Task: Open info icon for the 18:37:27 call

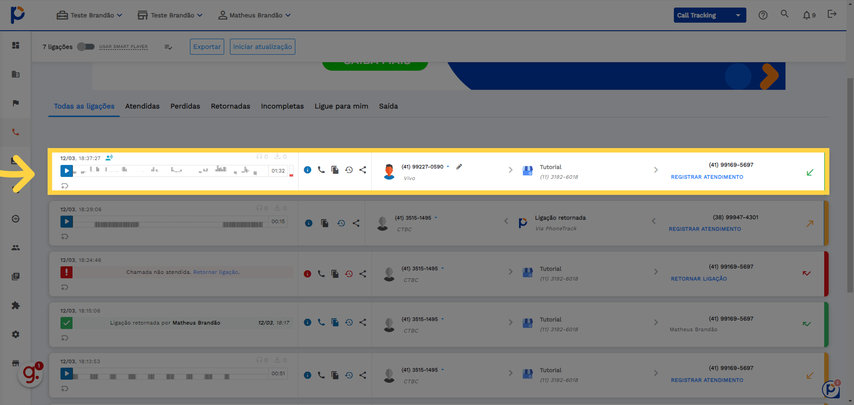Action: [x=307, y=170]
